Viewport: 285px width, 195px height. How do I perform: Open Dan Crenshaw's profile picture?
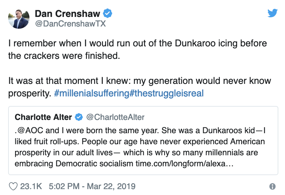pyautogui.click(x=19, y=19)
